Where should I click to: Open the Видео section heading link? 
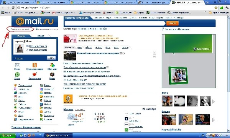tap(166, 112)
